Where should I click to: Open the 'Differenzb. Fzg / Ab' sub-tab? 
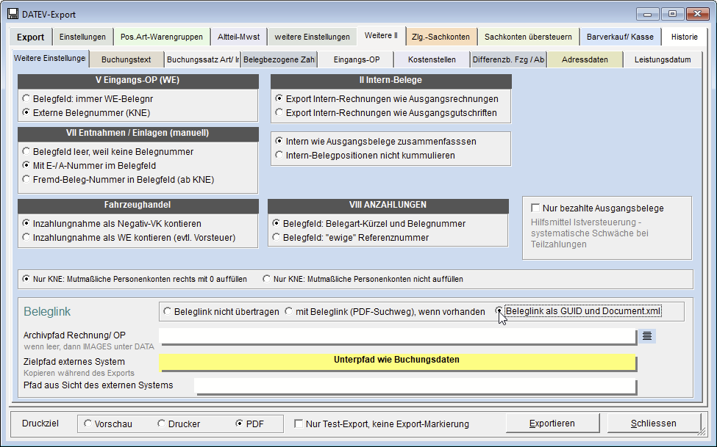pyautogui.click(x=508, y=59)
